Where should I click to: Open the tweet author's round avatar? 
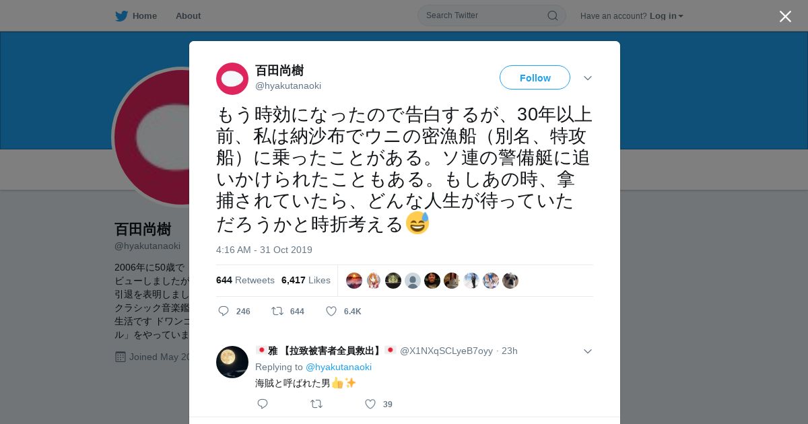coord(232,79)
